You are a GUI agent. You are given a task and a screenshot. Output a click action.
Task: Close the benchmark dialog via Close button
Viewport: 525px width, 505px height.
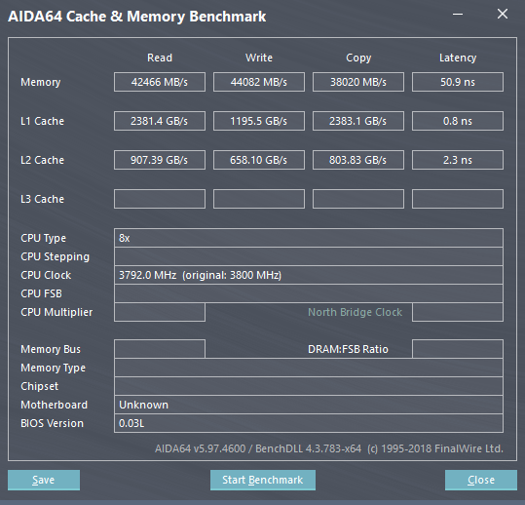tap(481, 480)
